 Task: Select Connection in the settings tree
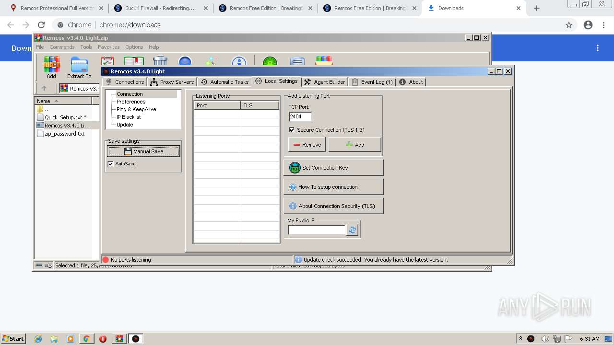pyautogui.click(x=130, y=94)
